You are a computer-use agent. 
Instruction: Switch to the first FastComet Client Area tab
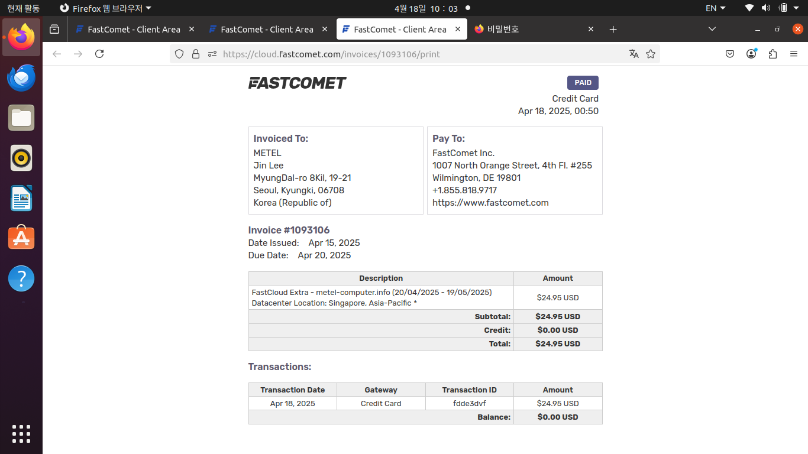coord(134,29)
